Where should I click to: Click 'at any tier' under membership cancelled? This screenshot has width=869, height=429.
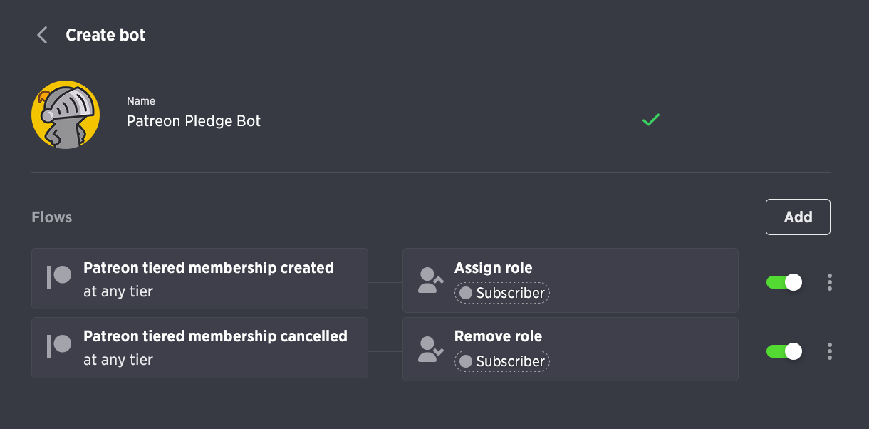118,360
